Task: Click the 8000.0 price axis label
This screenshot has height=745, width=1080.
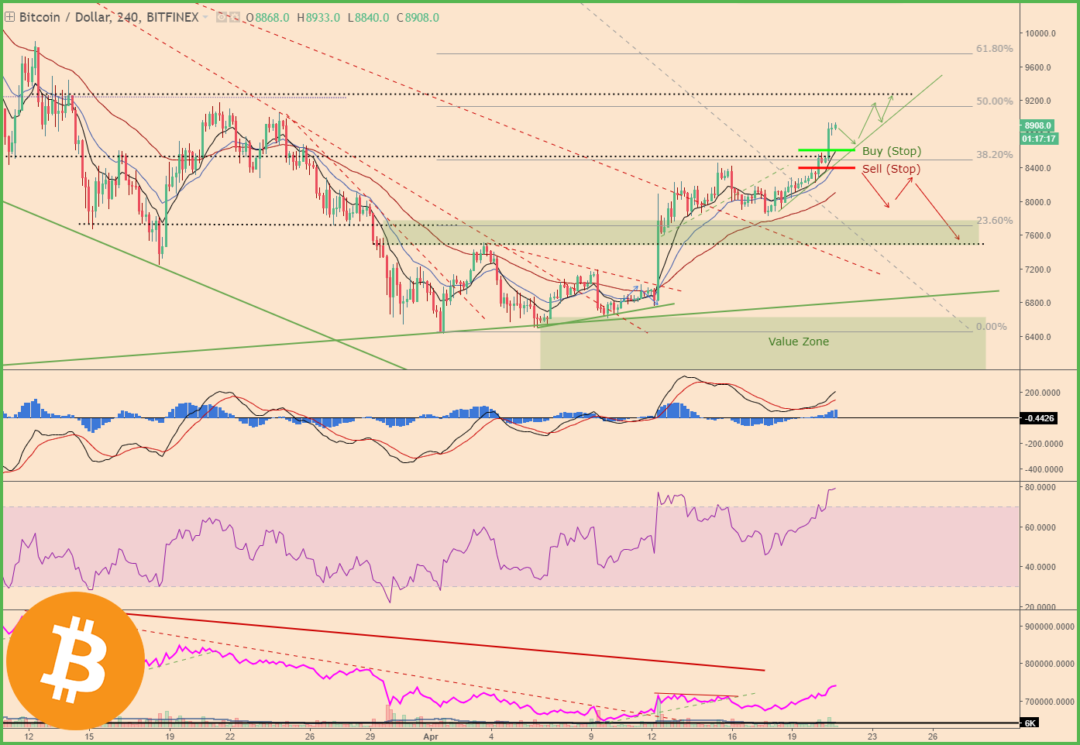Action: (x=1038, y=202)
